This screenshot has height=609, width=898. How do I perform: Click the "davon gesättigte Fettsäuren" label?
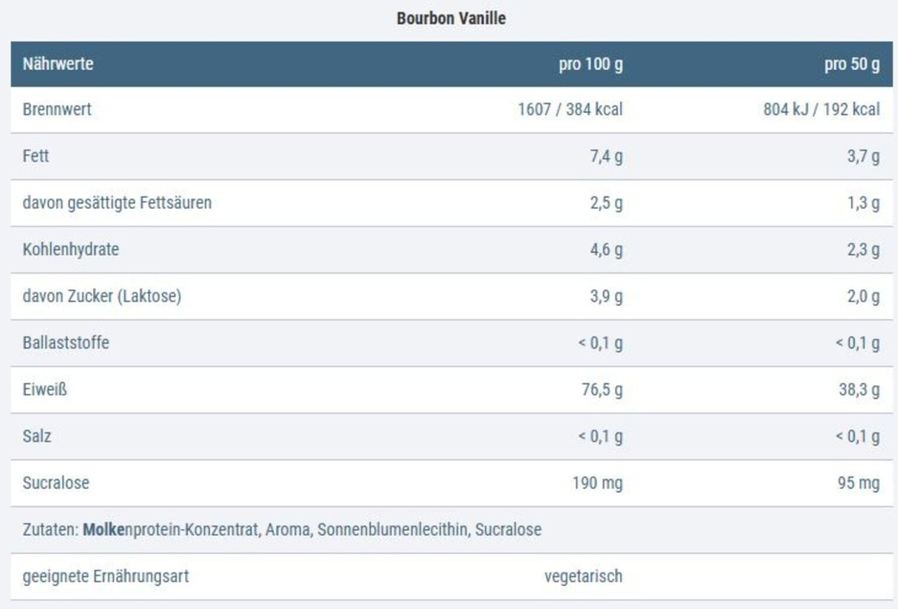(117, 203)
